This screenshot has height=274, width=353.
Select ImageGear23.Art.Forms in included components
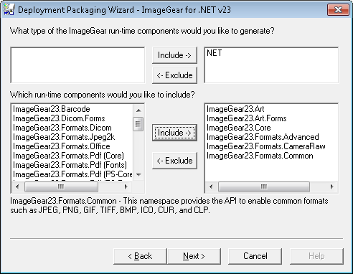[x=247, y=118]
